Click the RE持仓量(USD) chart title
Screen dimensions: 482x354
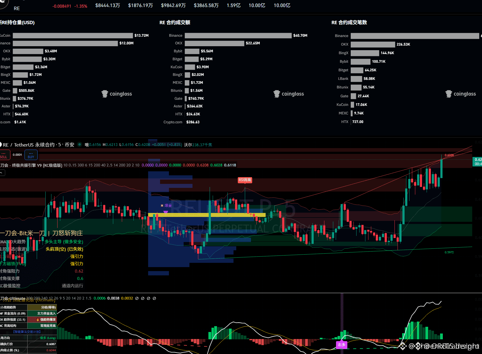click(18, 22)
